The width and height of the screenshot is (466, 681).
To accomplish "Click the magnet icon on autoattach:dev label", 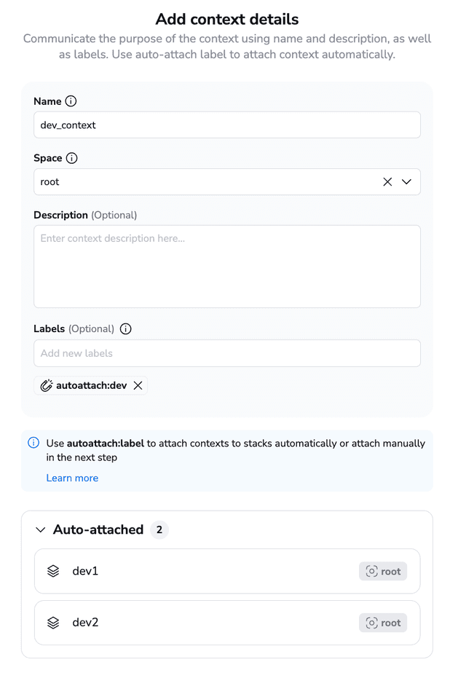I will 46,385.
